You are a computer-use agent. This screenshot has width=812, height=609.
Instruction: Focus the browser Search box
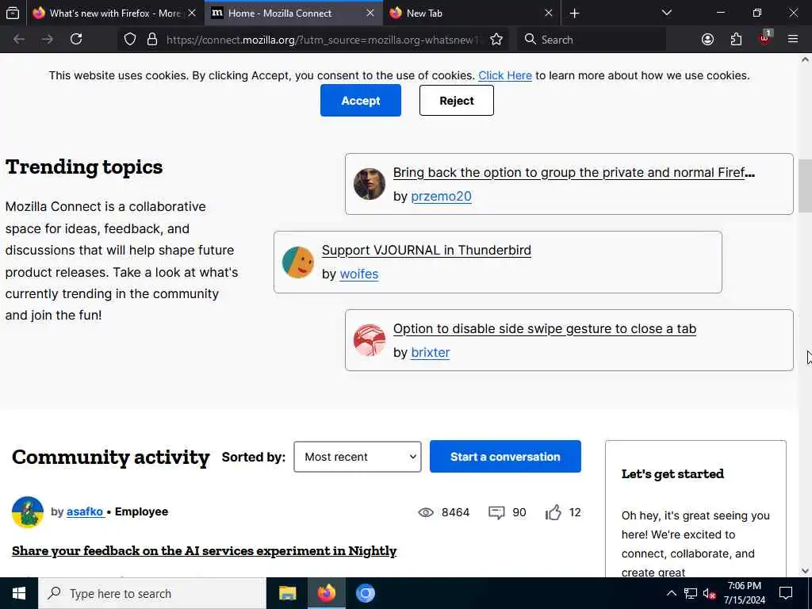click(x=592, y=40)
